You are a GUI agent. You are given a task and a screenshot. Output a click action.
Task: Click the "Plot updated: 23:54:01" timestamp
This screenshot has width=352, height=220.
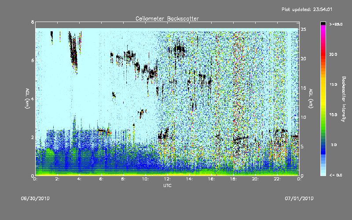pos(307,9)
